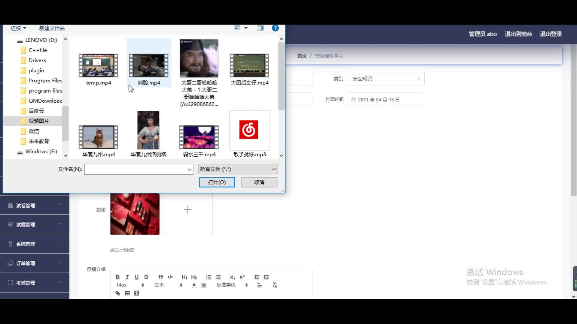Go to 首页 via breadcrumb

[x=302, y=56]
